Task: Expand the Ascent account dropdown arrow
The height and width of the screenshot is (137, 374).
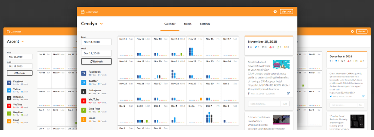Action: 23,42
